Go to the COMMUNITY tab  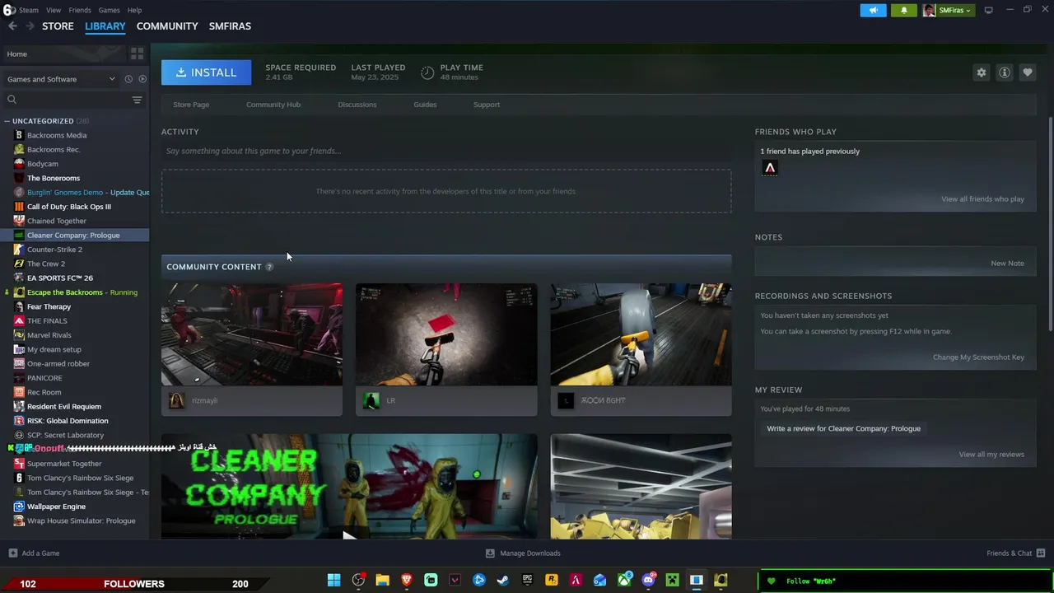point(167,26)
